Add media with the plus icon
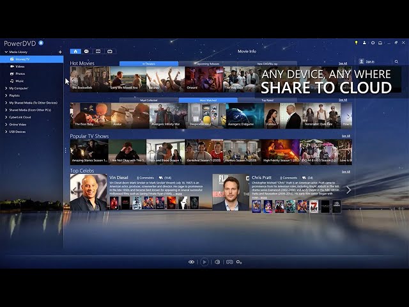Viewport: 409px width, 307px height. [x=60, y=52]
